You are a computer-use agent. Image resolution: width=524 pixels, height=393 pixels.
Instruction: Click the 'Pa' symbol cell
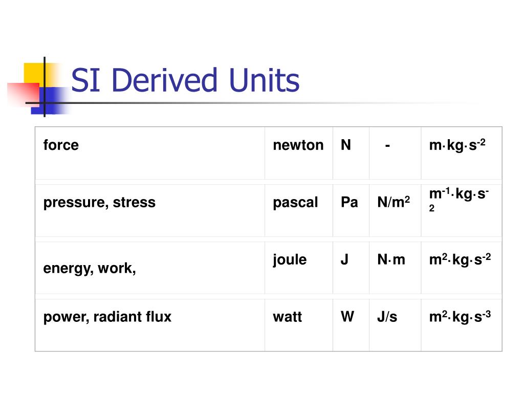coord(351,210)
